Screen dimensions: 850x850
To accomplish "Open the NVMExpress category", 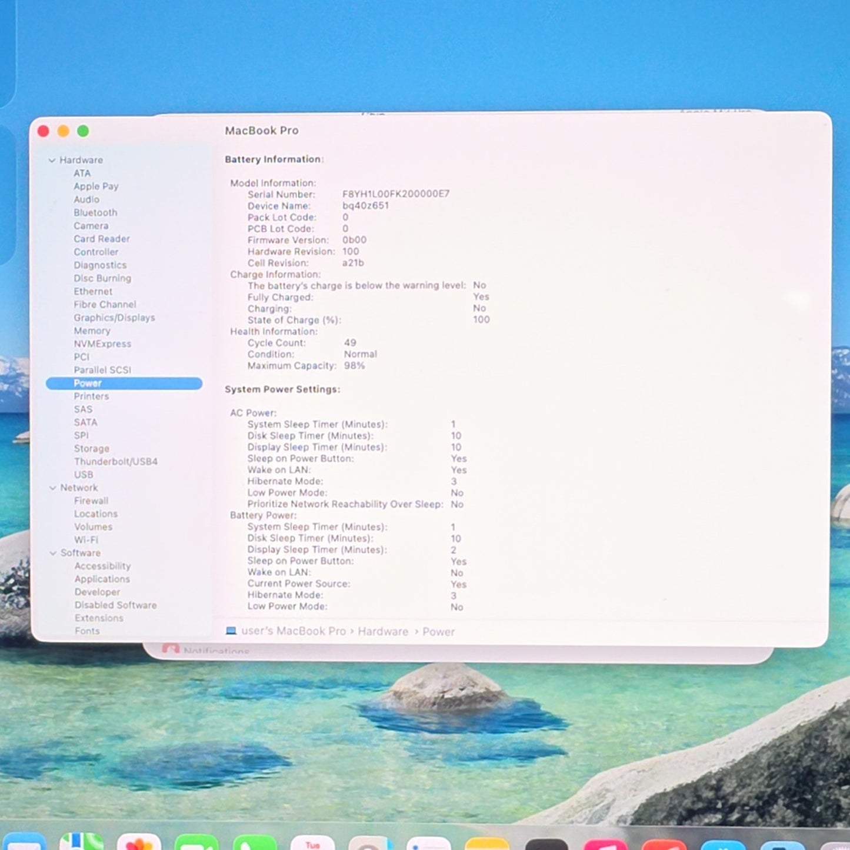I will pyautogui.click(x=102, y=344).
